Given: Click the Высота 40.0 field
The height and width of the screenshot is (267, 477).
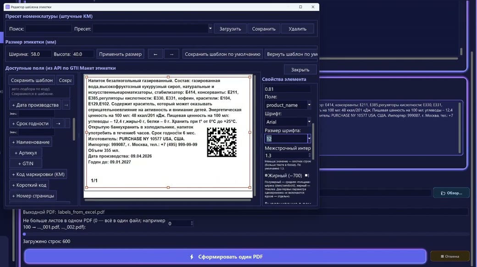Looking at the screenshot, I should tap(83, 54).
